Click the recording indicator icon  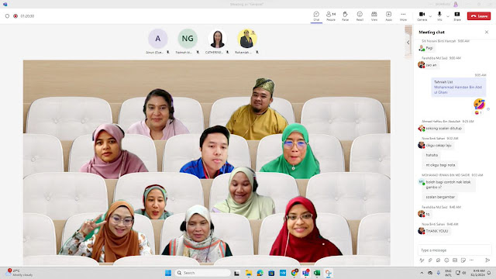[x=15, y=15]
